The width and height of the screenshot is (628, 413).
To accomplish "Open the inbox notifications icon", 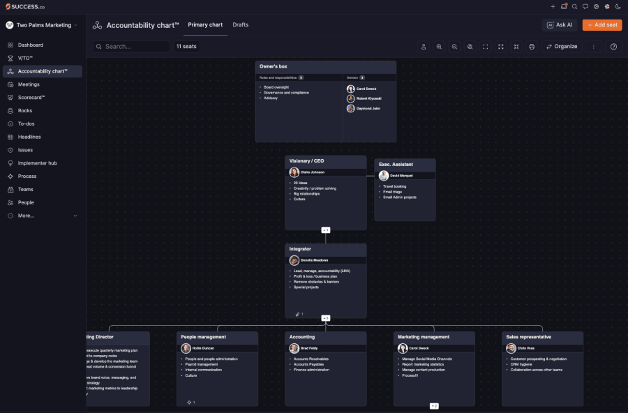I will (x=564, y=6).
